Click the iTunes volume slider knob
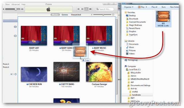184x108 pixels. 16,9
